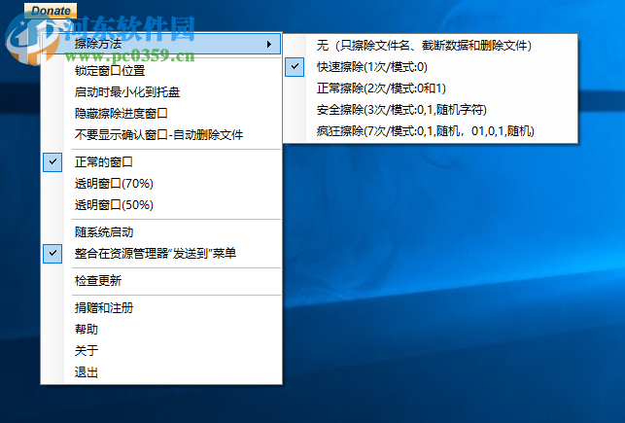Set 透明窗口(50%)
Viewport: 625px width, 423px height.
pyautogui.click(x=161, y=205)
